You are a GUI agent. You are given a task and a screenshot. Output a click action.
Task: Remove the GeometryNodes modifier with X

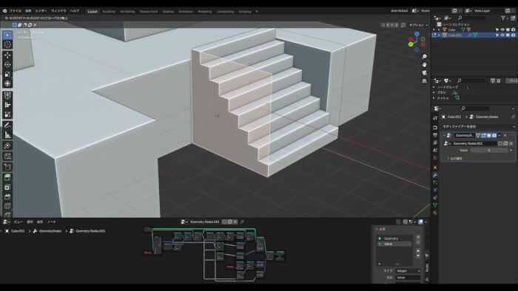click(505, 135)
